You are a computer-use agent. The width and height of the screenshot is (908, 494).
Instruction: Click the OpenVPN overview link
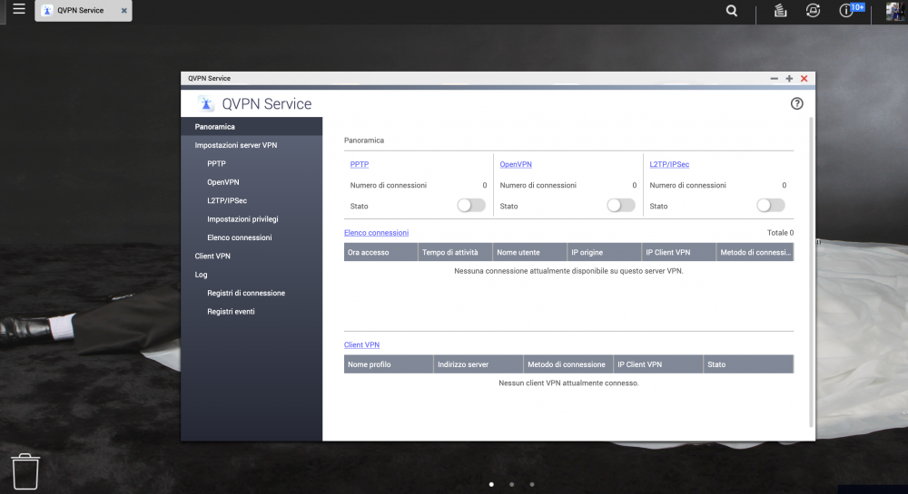tap(516, 164)
